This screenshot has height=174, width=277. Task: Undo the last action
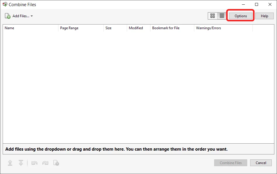point(34,163)
